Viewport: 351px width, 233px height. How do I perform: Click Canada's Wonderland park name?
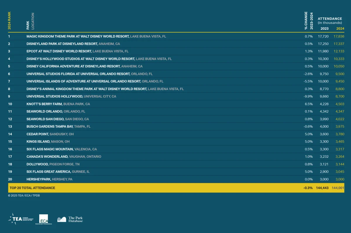47,157
